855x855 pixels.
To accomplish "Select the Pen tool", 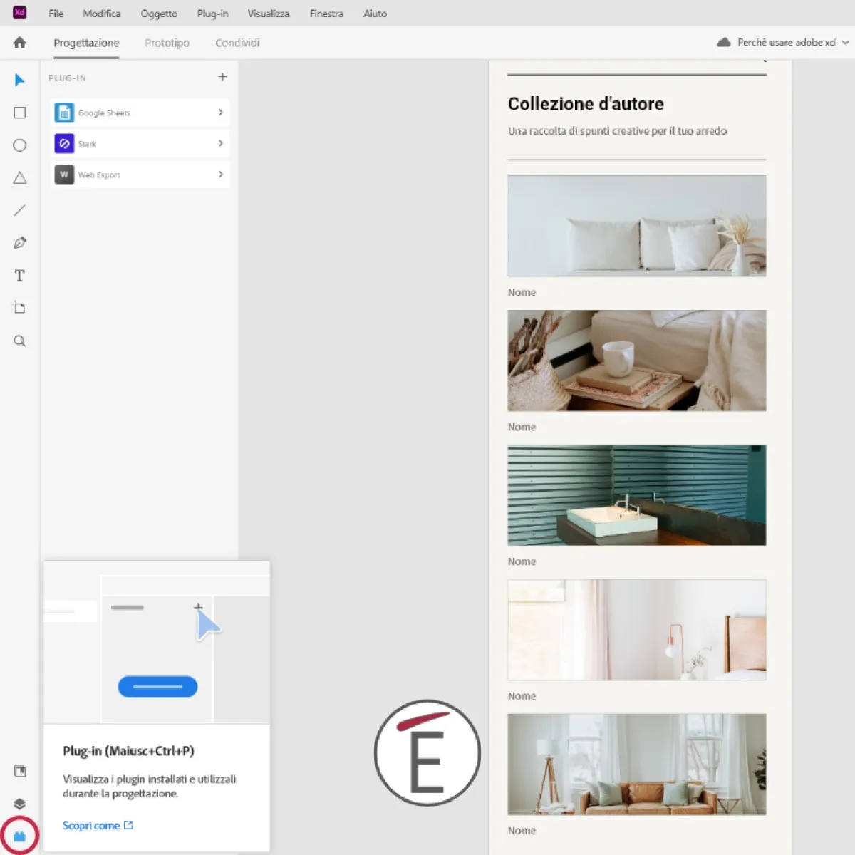I will pos(19,242).
